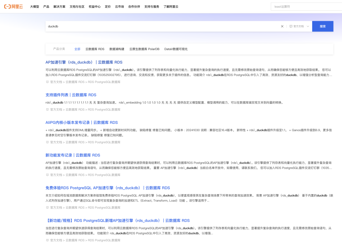The width and height of the screenshot is (342, 247).
Task: Filter results by 云数据库 RDS
Action: (x=95, y=49)
